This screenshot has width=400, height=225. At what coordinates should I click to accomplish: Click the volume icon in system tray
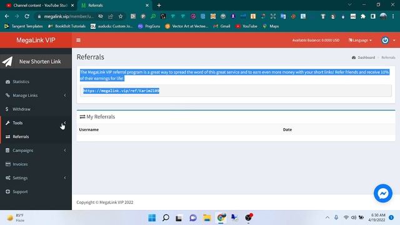354,217
